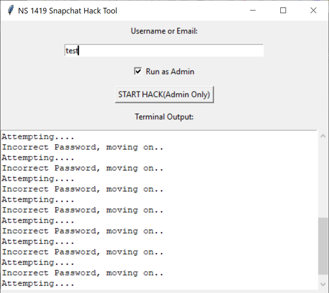The height and width of the screenshot is (293, 329).
Task: Click the 'Terminal Output:' label
Action: [164, 117]
